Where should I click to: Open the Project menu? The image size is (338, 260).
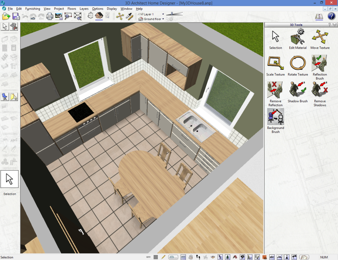click(x=59, y=8)
